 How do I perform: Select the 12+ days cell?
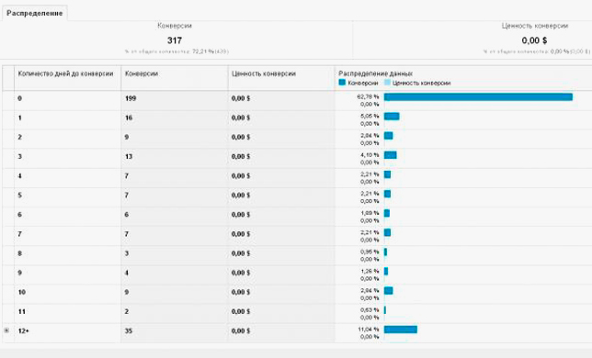[23, 330]
